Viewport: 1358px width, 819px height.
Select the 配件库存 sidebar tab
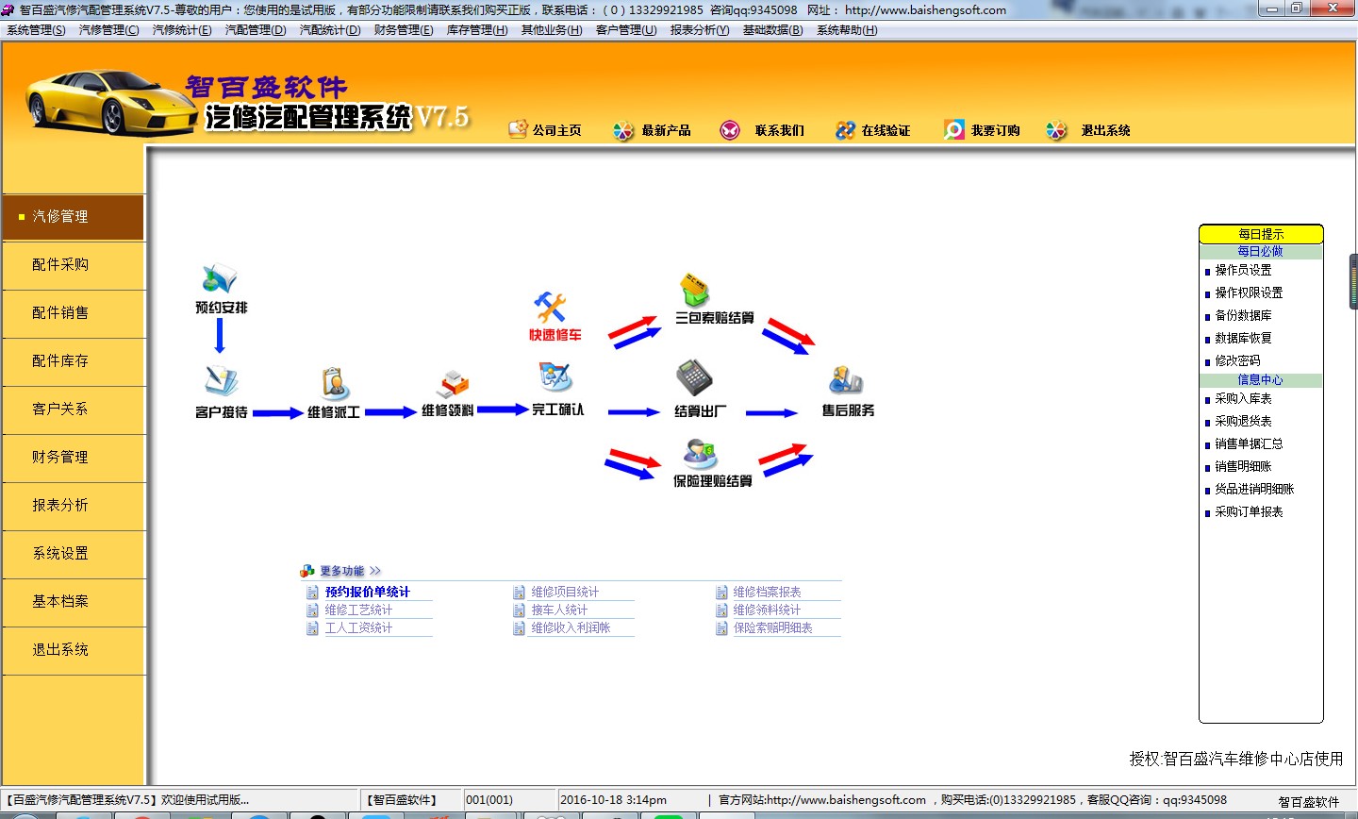pyautogui.click(x=73, y=361)
